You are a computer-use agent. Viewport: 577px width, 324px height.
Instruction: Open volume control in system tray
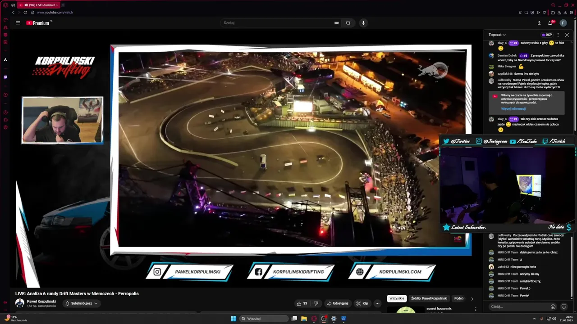point(554,319)
